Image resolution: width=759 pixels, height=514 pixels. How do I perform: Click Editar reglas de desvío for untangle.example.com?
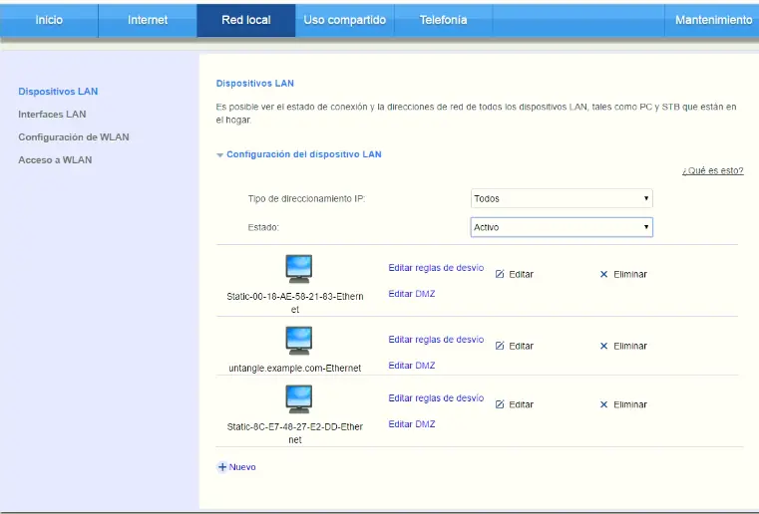[x=436, y=340]
